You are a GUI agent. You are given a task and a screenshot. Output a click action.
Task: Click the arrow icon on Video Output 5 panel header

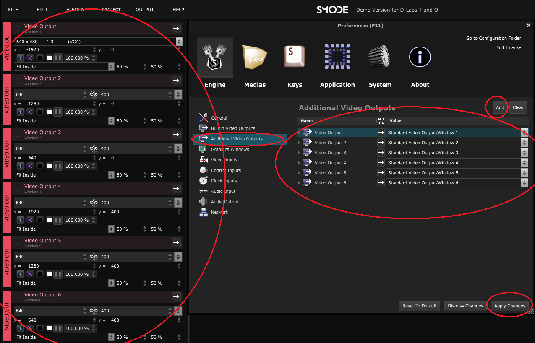(176, 243)
